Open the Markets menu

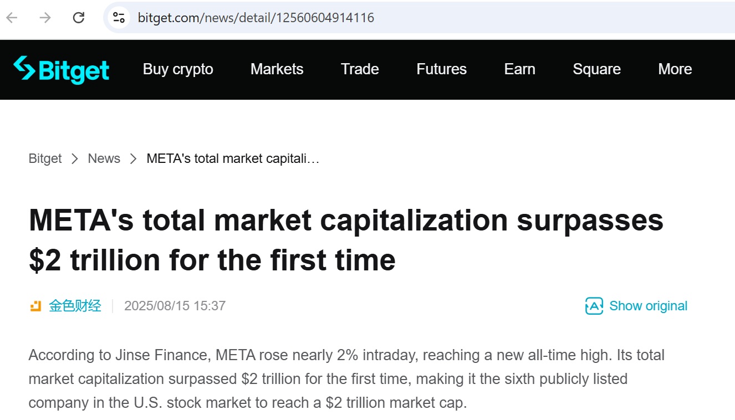click(x=277, y=69)
